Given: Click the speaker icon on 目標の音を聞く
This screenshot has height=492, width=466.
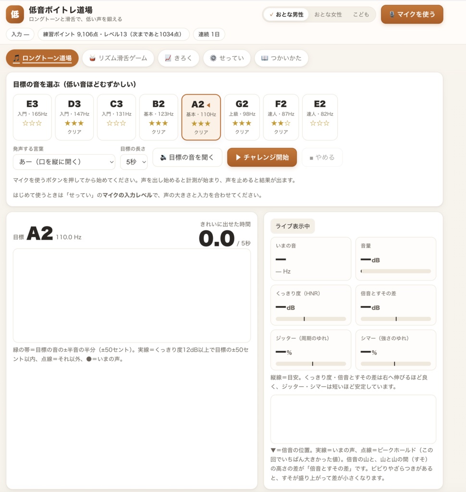Looking at the screenshot, I should click(x=163, y=158).
